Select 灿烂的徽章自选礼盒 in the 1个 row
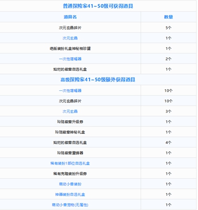This screenshot has height=210, width=198. coord(70,69)
